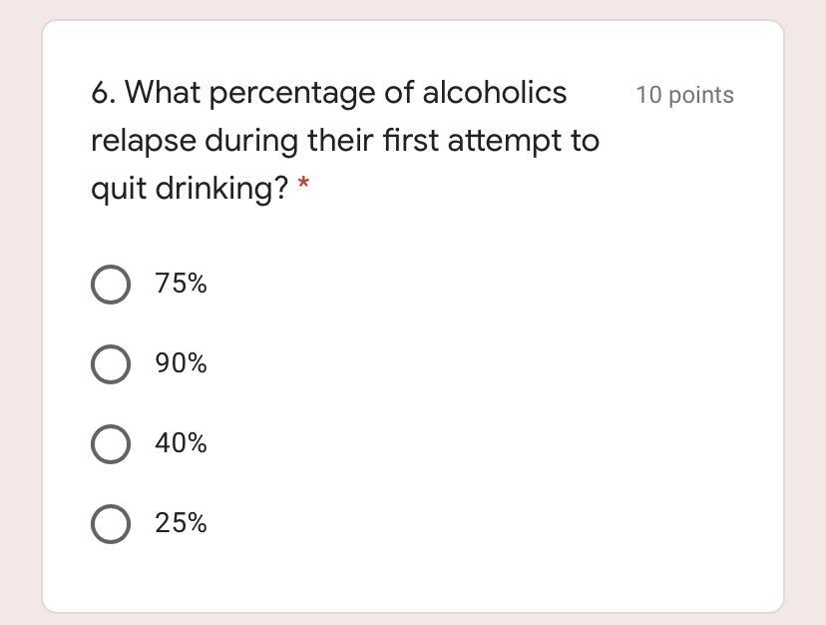This screenshot has height=625, width=826.
Task: Click the "40%" answer label text
Action: click(x=181, y=443)
